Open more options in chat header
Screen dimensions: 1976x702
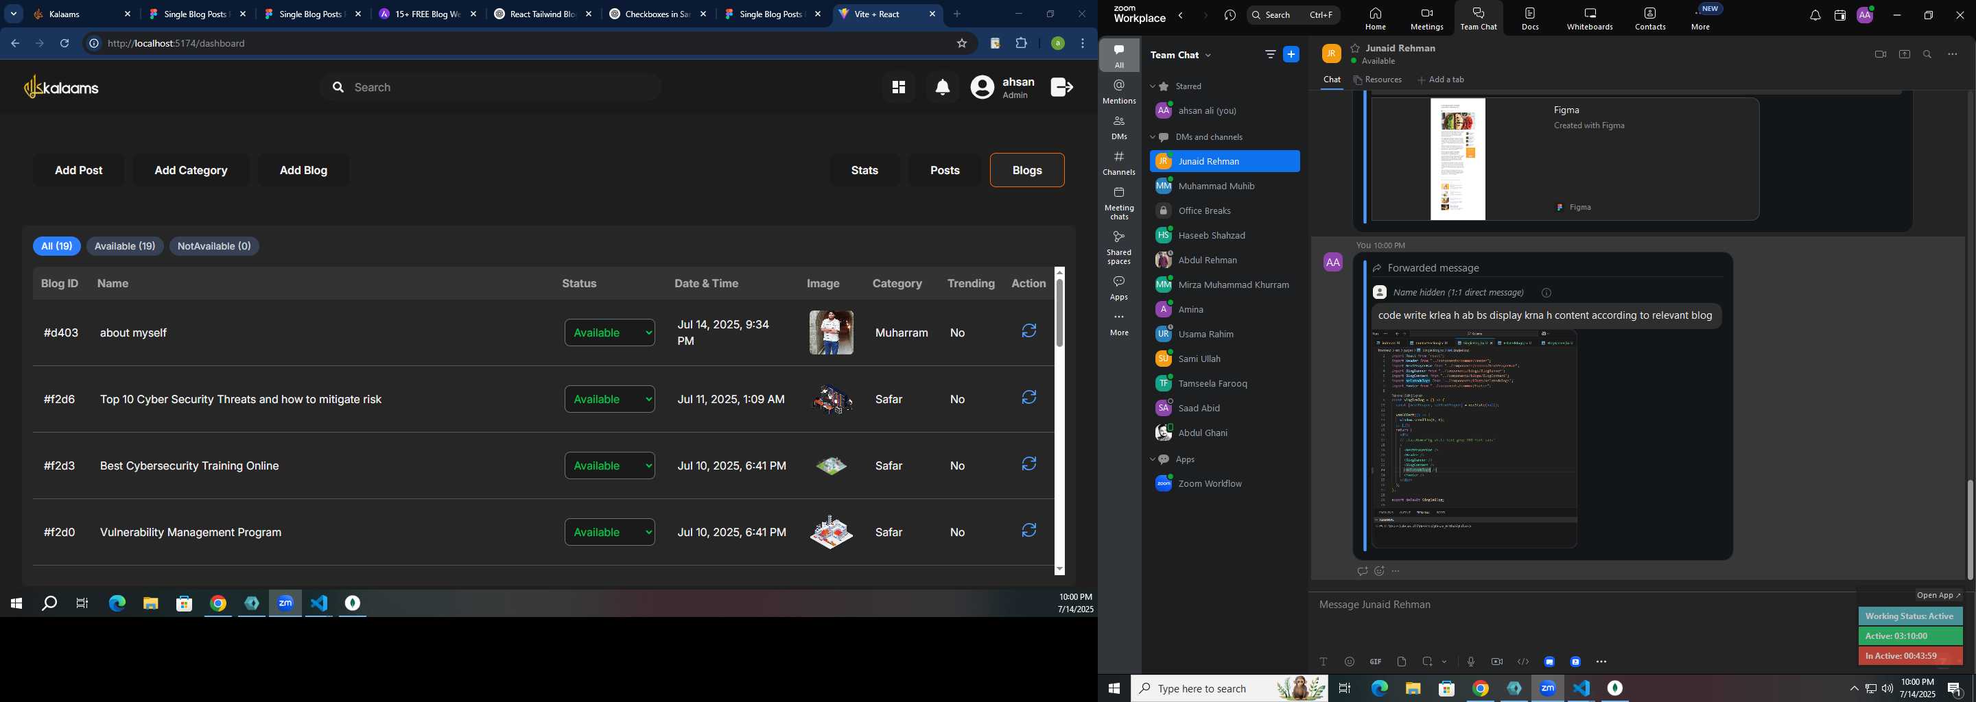(1953, 54)
